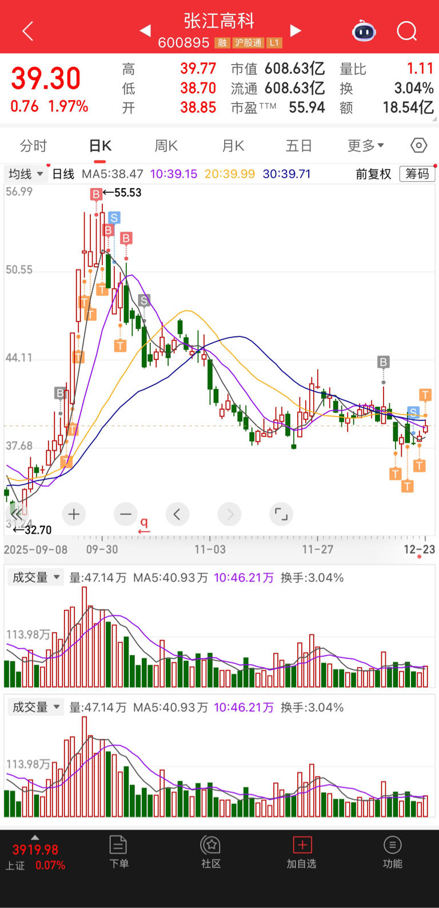Tap L1 level badge
This screenshot has width=439, height=908.
[274, 43]
